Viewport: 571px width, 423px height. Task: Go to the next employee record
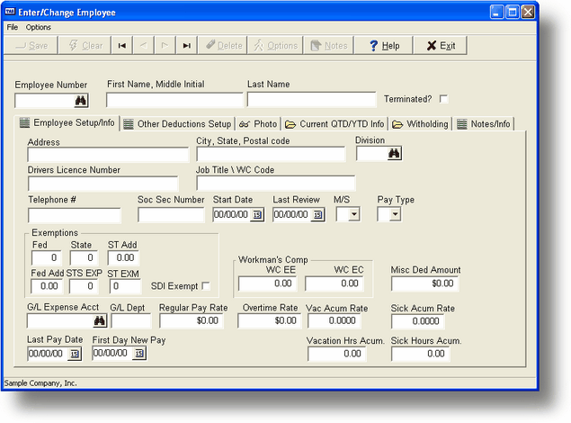pos(165,46)
